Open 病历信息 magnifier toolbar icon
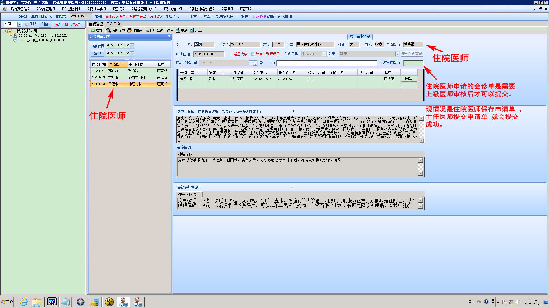549x308 pixels. [108, 30]
